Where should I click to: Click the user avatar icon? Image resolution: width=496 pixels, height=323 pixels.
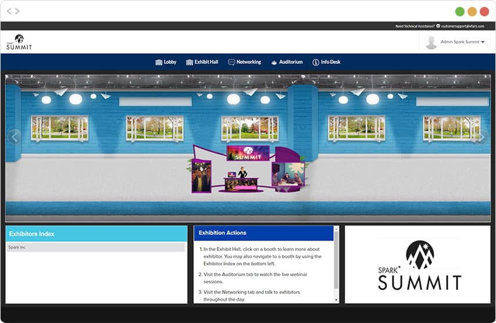[x=431, y=42]
